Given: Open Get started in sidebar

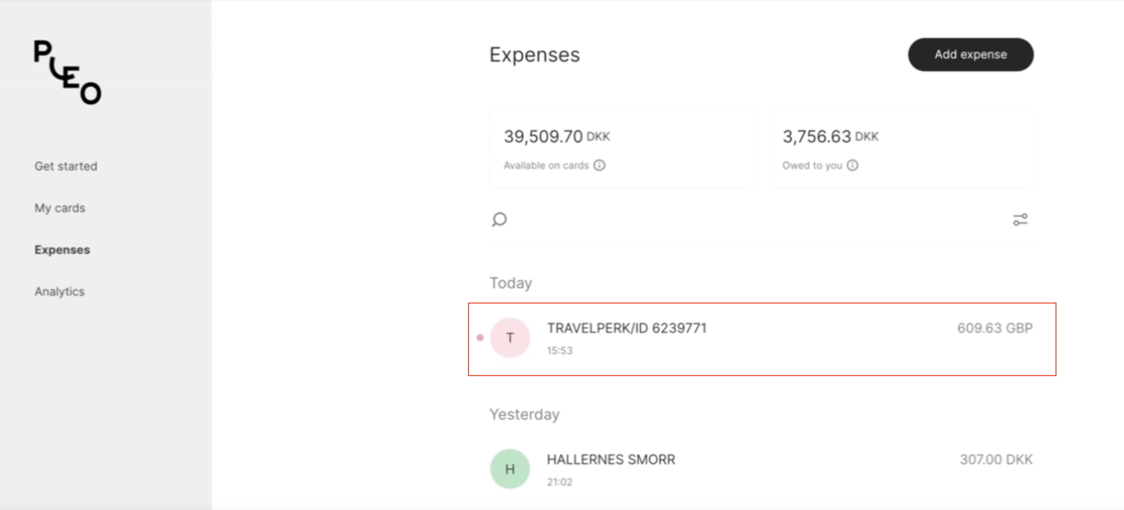Looking at the screenshot, I should (x=66, y=166).
